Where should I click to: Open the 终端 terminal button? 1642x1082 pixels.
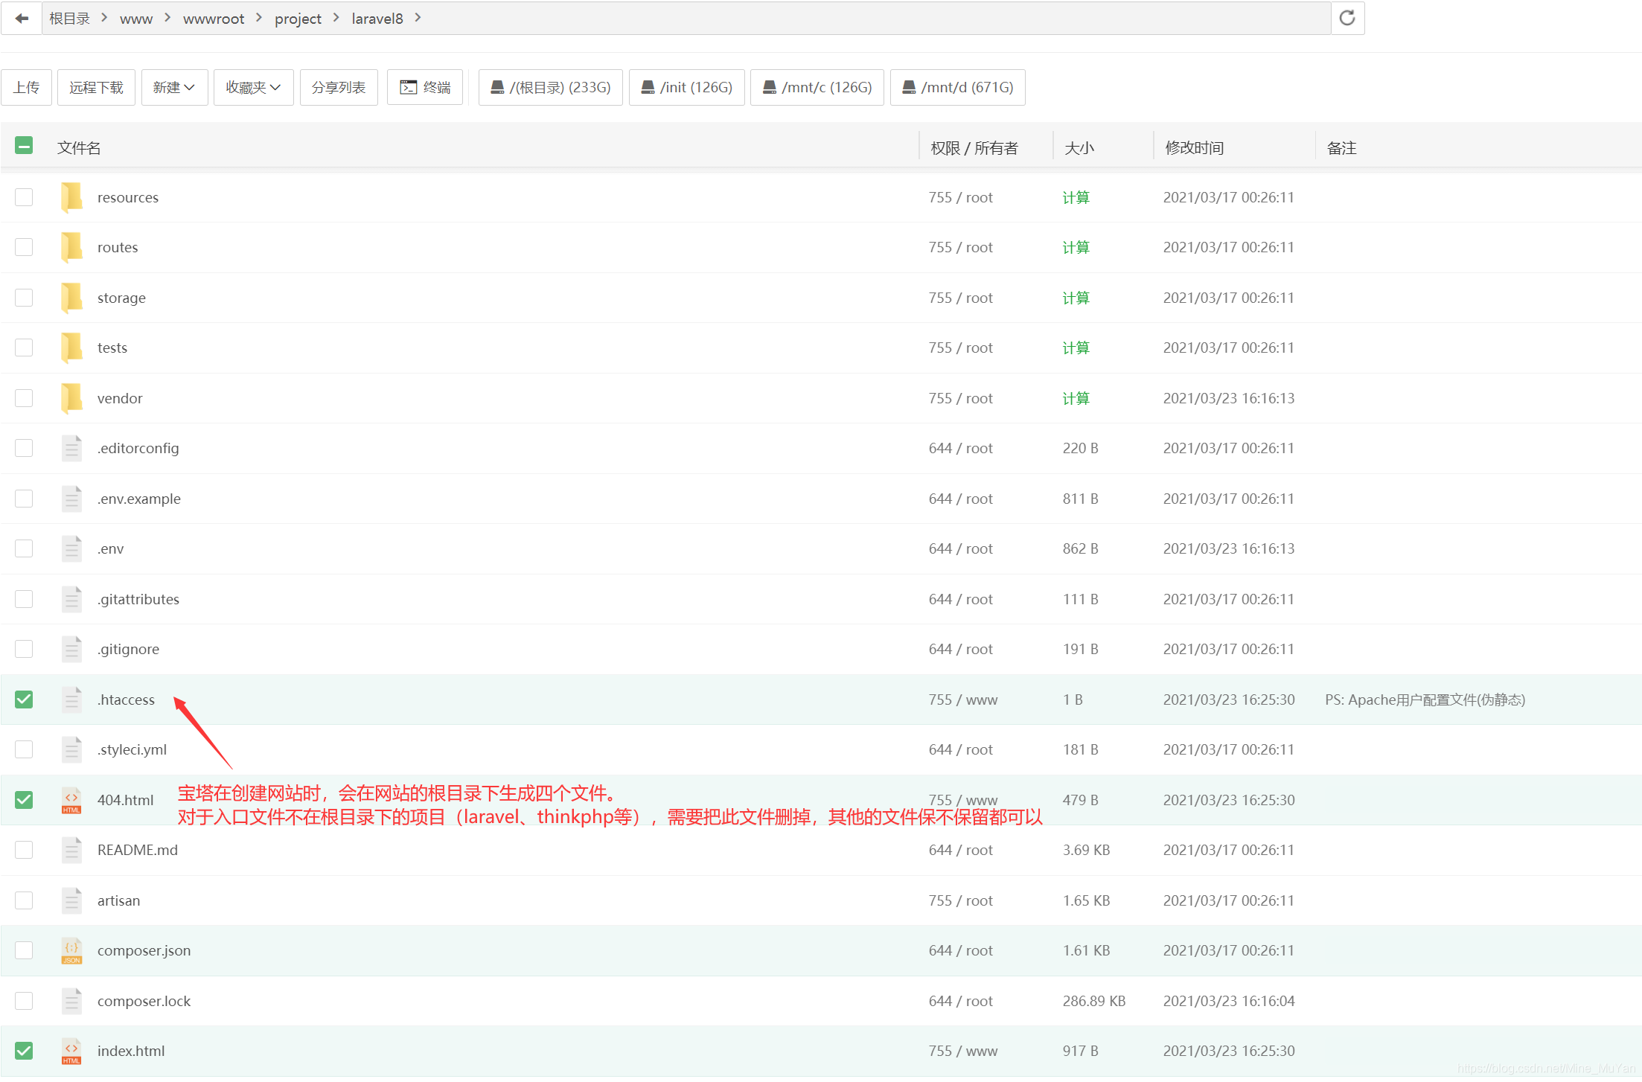coord(425,87)
